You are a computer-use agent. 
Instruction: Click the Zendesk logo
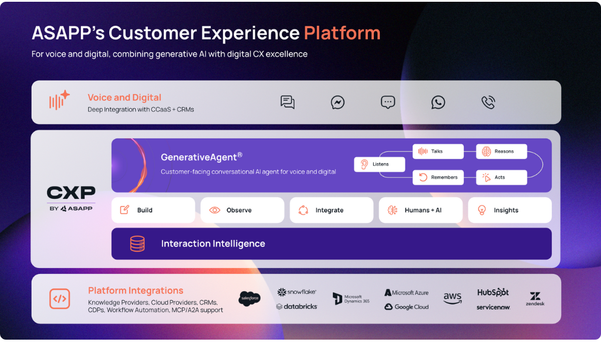(535, 299)
